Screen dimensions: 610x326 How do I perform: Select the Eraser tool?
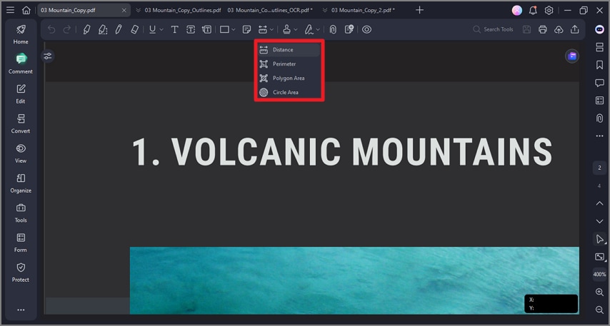coord(134,29)
